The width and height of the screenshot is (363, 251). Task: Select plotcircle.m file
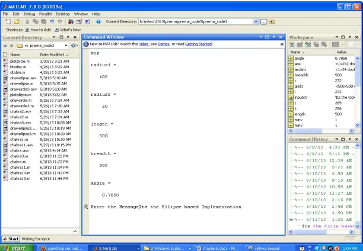click(20, 61)
